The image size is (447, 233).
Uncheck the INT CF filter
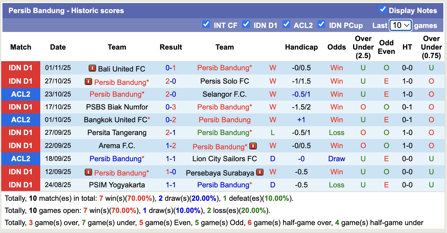[x=206, y=24]
